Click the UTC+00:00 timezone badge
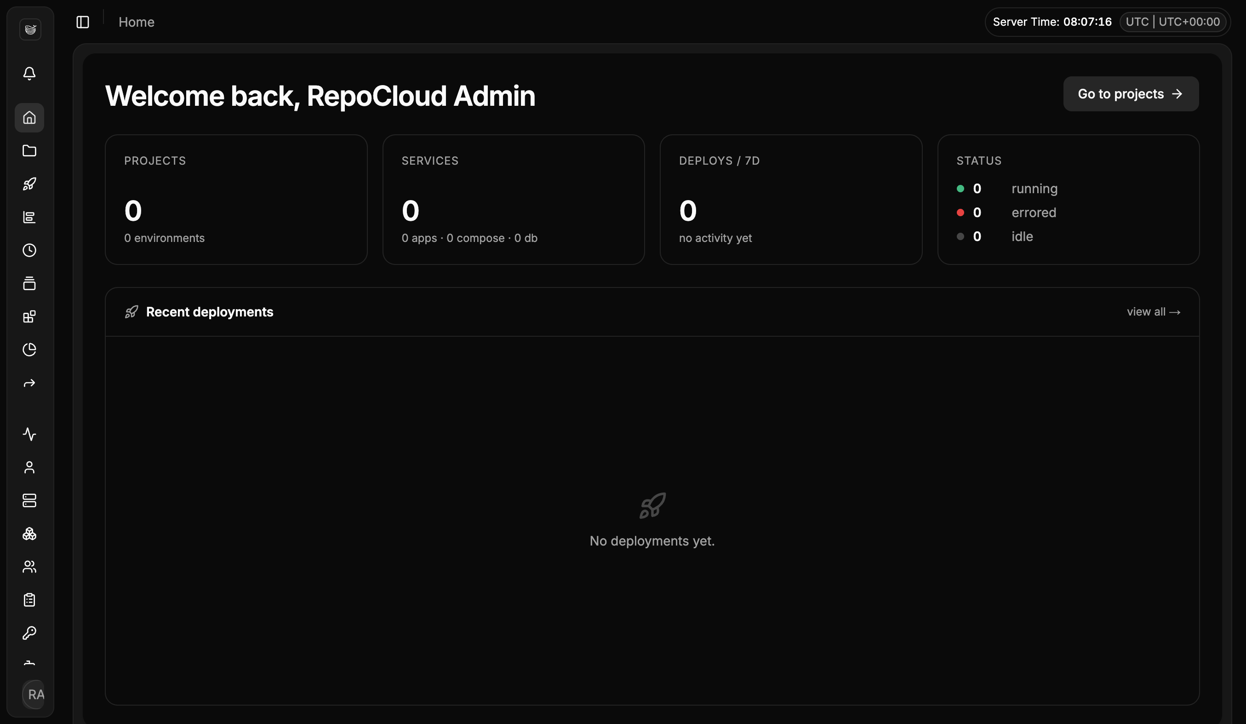Image resolution: width=1246 pixels, height=724 pixels. point(1173,22)
